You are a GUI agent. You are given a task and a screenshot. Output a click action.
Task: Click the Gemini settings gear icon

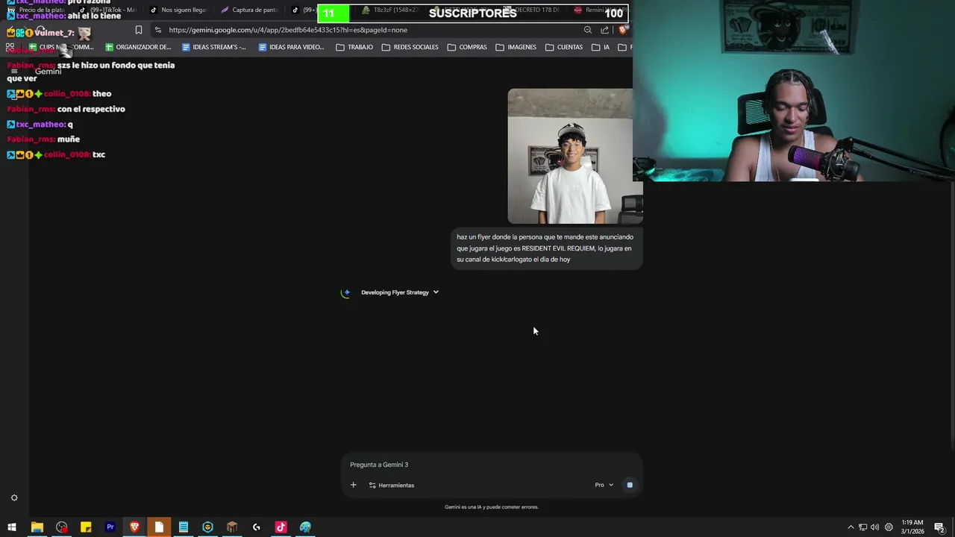point(13,497)
